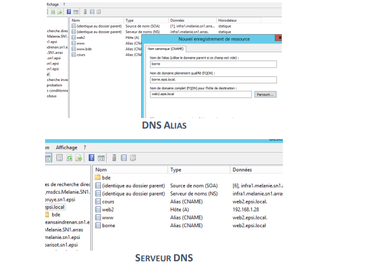Viewport: 375px width, 266px height.
Task: Click record icon of web2 in lower list
Action: click(x=98, y=209)
